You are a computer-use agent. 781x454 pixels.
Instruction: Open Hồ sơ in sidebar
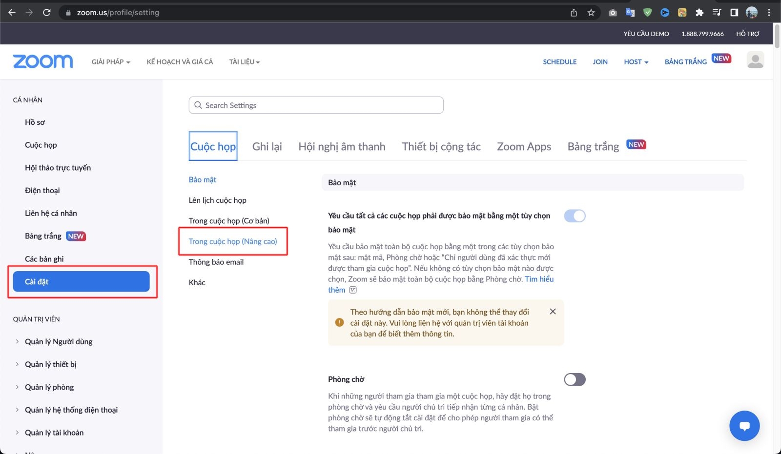(35, 122)
